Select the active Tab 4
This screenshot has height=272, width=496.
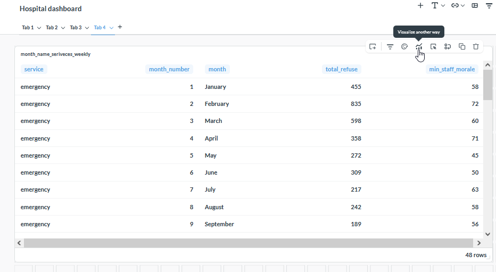tap(100, 28)
